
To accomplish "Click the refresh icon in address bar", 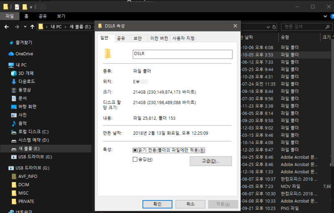I will pyautogui.click(x=274, y=27).
